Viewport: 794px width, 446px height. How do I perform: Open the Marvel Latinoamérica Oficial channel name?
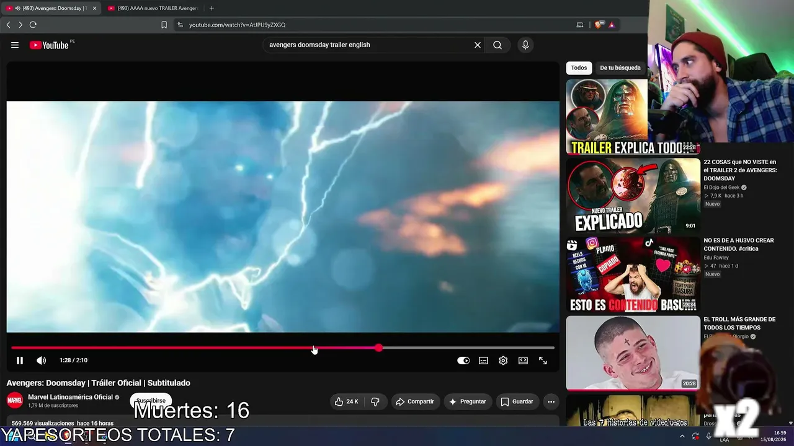click(x=70, y=397)
